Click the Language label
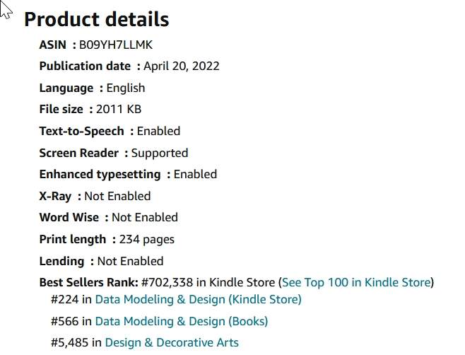The width and height of the screenshot is (465, 355). point(66,88)
